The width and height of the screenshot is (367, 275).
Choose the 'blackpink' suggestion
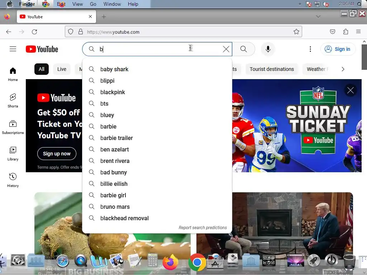click(x=157, y=92)
